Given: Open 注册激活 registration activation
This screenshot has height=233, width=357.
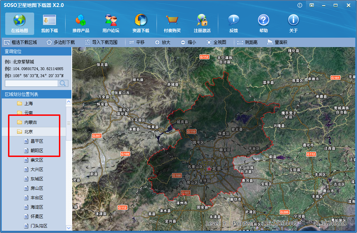Looking at the screenshot, I should point(202,23).
